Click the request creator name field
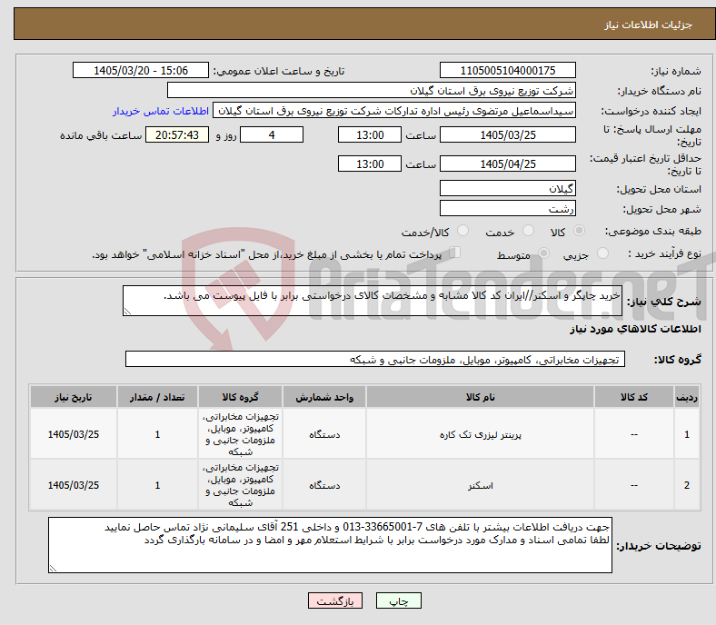 click(x=394, y=111)
